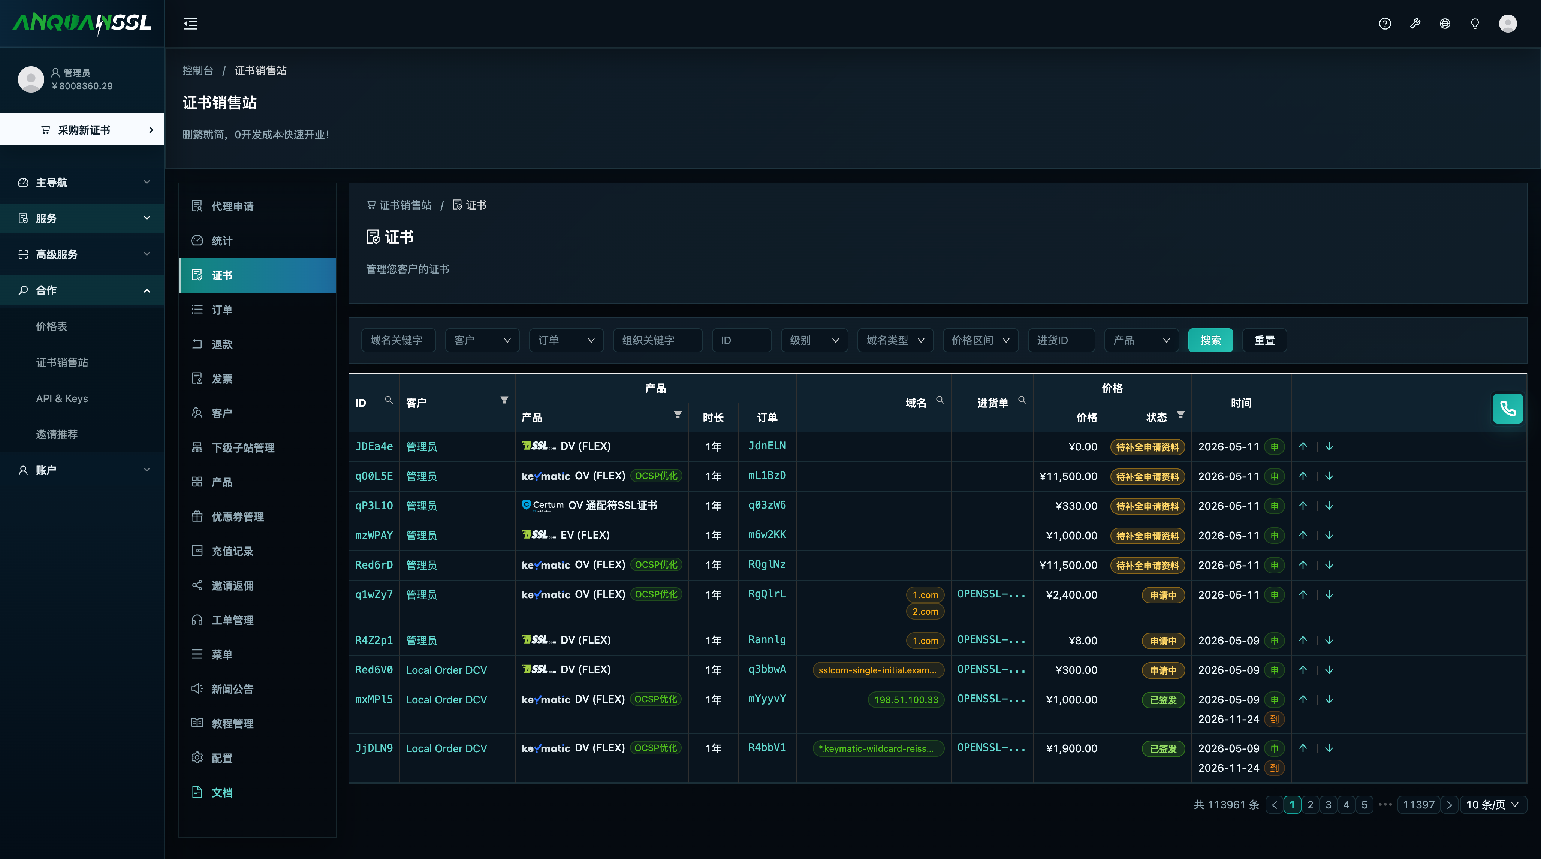
Task: Toggle the lightbulb theme icon
Action: coord(1475,24)
